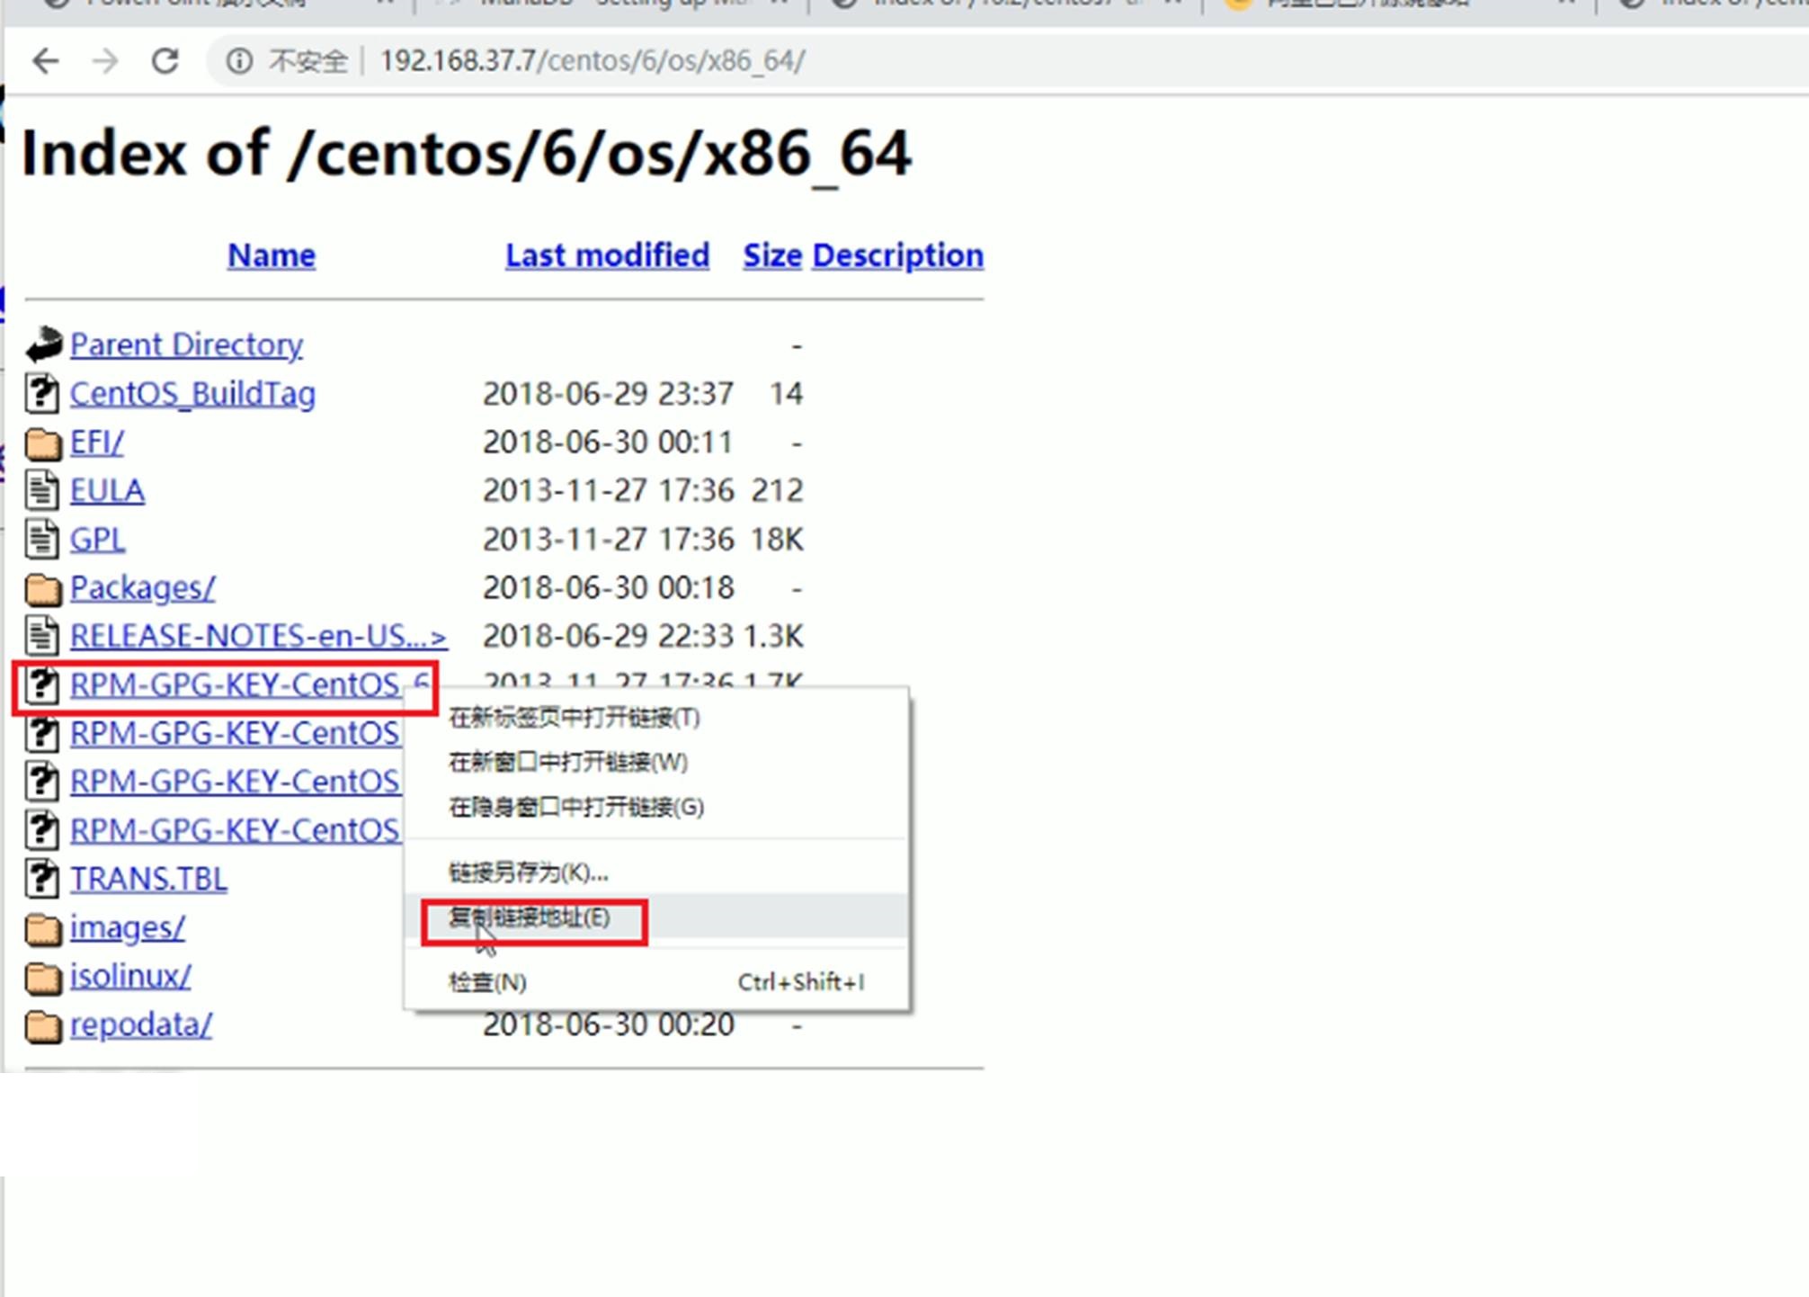Choose 链接另存为(K)... from context menu

click(x=528, y=872)
